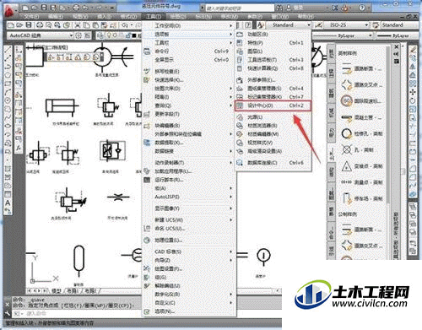Image resolution: width=422 pixels, height=330 pixels.
Task: Select the Erase tool in the modify toolbar
Action: (413, 50)
